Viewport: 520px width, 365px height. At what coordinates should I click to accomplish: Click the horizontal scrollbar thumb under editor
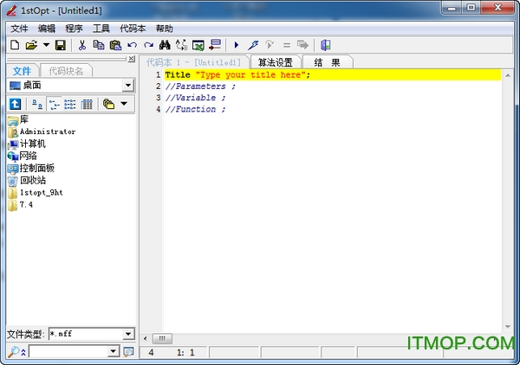click(x=164, y=338)
